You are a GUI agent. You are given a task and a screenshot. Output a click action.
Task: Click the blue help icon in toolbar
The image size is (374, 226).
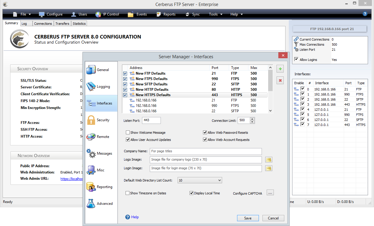click(365, 14)
